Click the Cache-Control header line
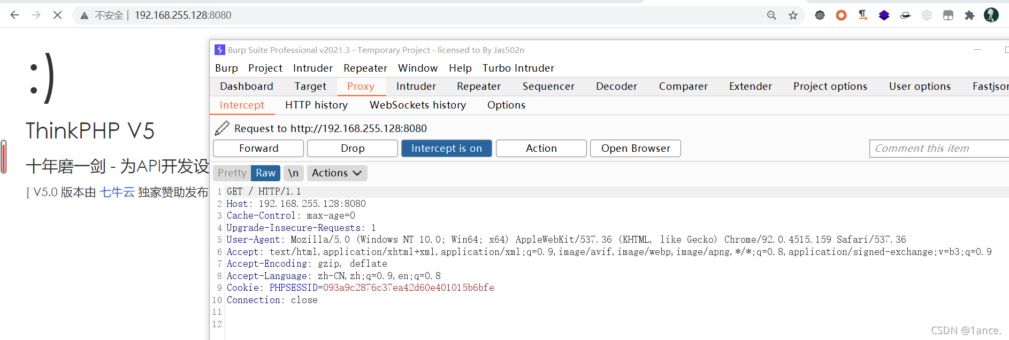 click(x=291, y=215)
